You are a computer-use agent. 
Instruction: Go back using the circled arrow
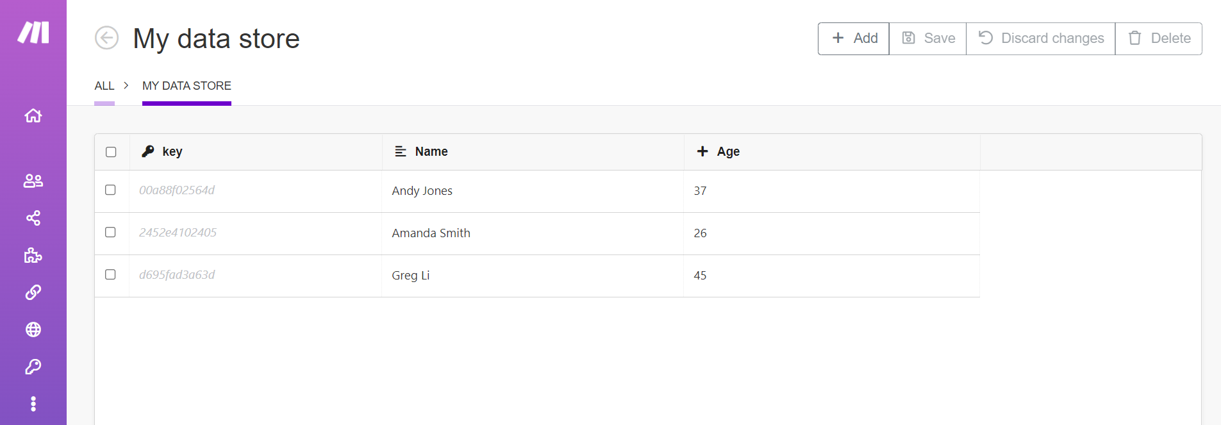pos(107,38)
